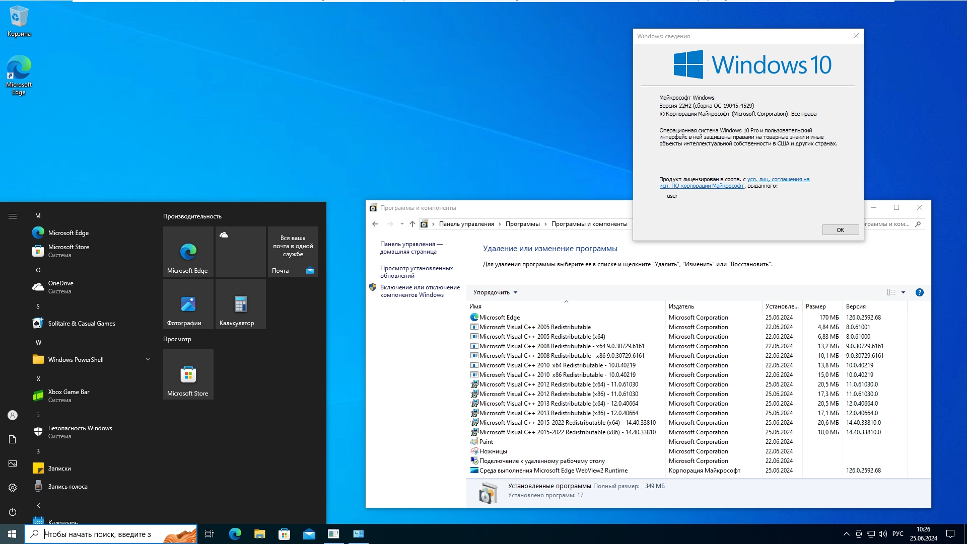Click the File Explorer icon on taskbar

pyautogui.click(x=259, y=534)
